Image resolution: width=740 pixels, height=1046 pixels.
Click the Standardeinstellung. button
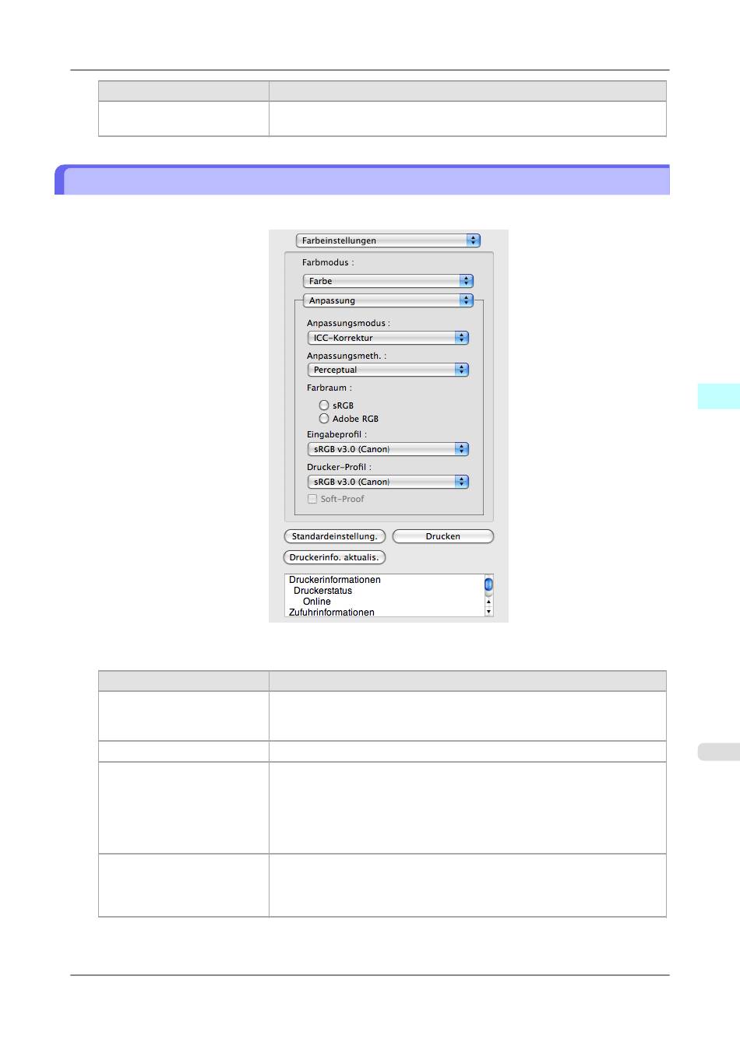(x=335, y=536)
